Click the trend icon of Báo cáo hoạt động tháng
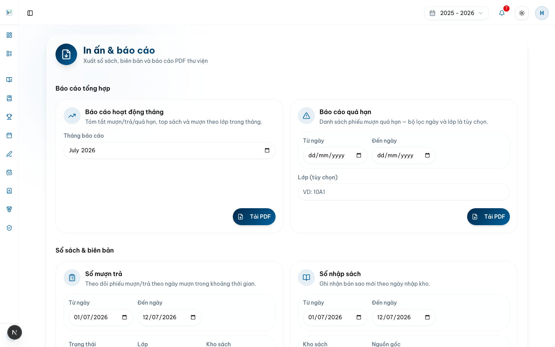Screen dimensions: 555x347 click(72, 116)
